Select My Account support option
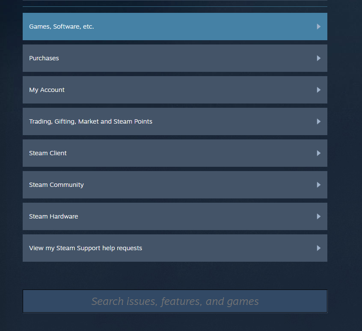362x331 pixels. tap(175, 90)
